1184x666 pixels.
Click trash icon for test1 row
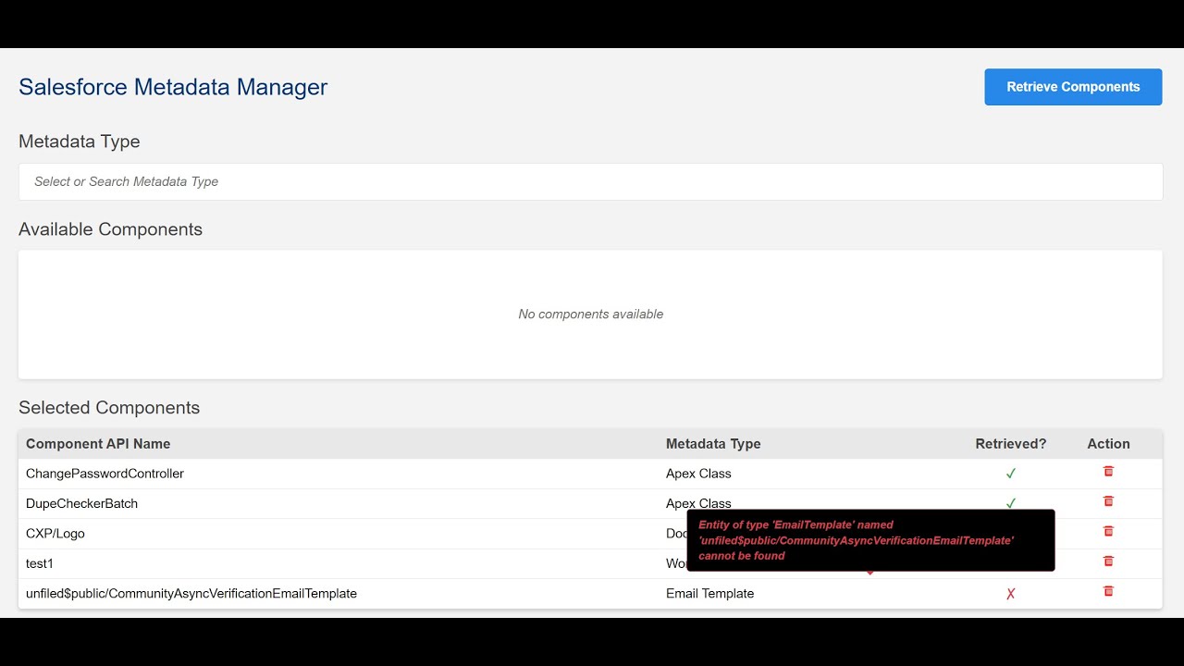coord(1108,561)
